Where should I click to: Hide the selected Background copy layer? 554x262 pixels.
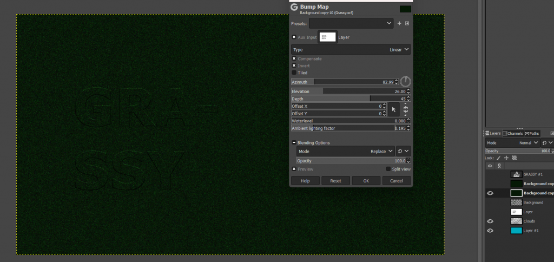point(490,193)
